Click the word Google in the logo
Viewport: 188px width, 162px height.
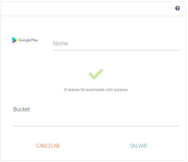[x=25, y=40]
